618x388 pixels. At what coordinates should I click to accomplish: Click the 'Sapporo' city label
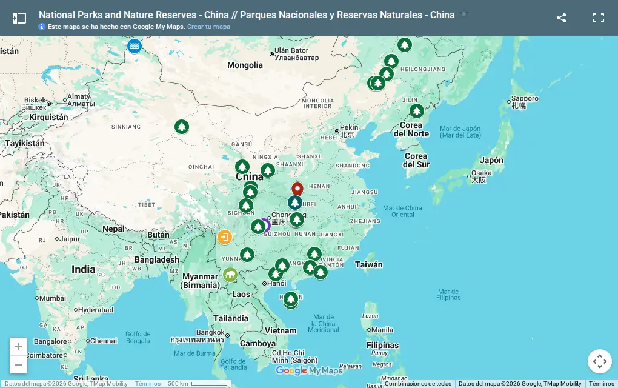[x=525, y=102]
